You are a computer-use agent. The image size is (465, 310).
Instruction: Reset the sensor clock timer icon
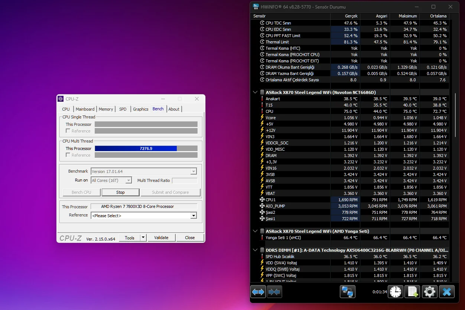pyautogui.click(x=396, y=292)
